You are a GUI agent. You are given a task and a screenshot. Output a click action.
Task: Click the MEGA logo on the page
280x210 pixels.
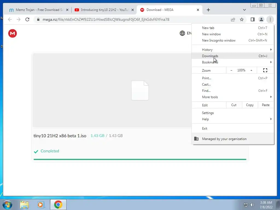tap(13, 33)
